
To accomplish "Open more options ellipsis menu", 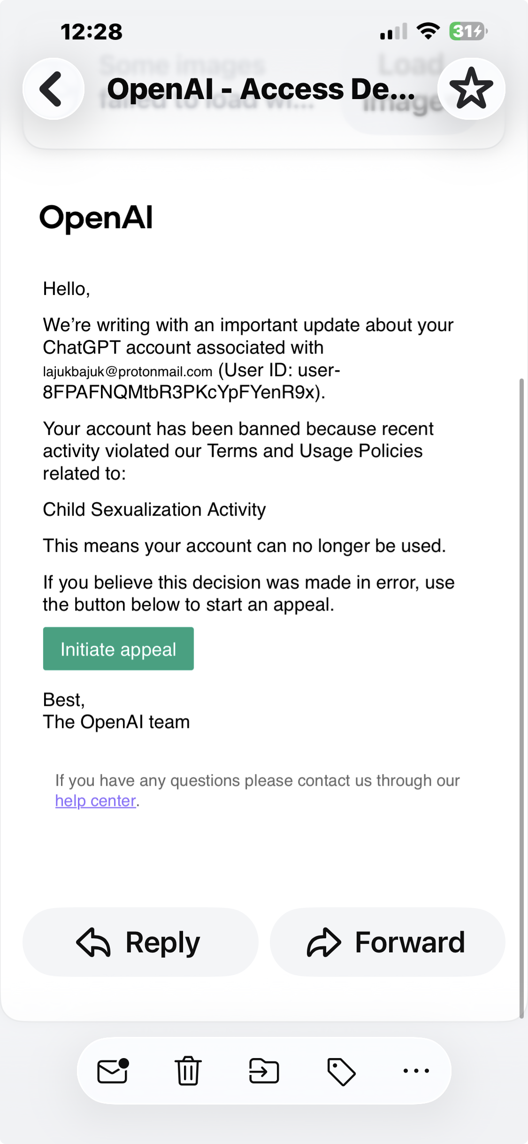I will pos(416,1071).
